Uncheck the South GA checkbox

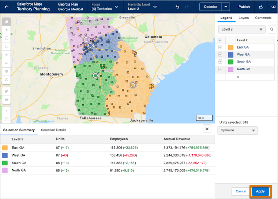220,62
